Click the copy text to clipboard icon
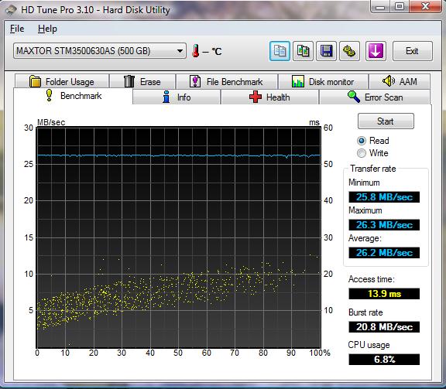This screenshot has width=446, height=389. tap(280, 51)
